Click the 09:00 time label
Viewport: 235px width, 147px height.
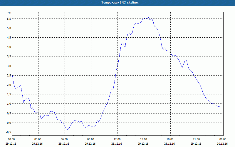click(x=90, y=139)
